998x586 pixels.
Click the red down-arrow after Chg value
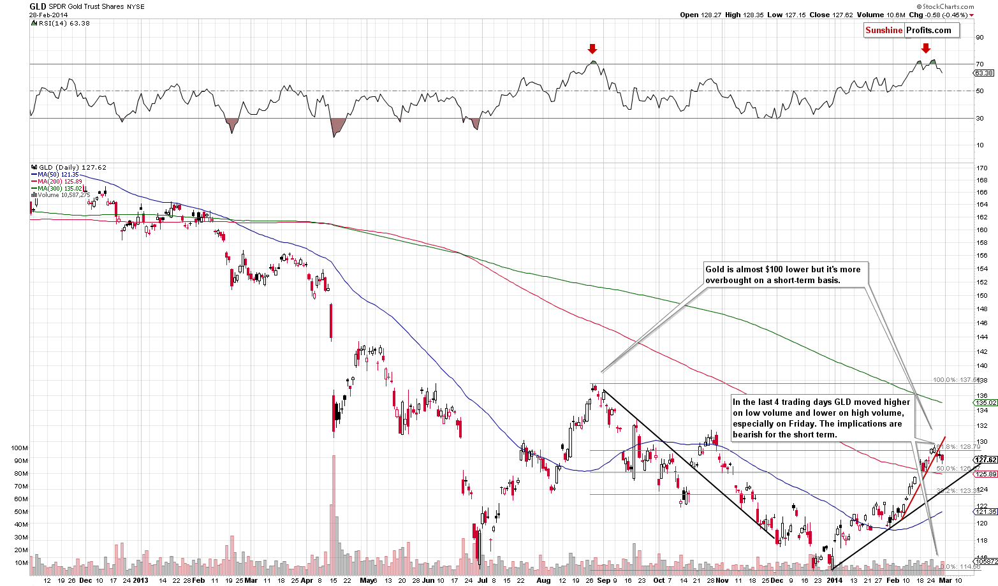(x=972, y=15)
